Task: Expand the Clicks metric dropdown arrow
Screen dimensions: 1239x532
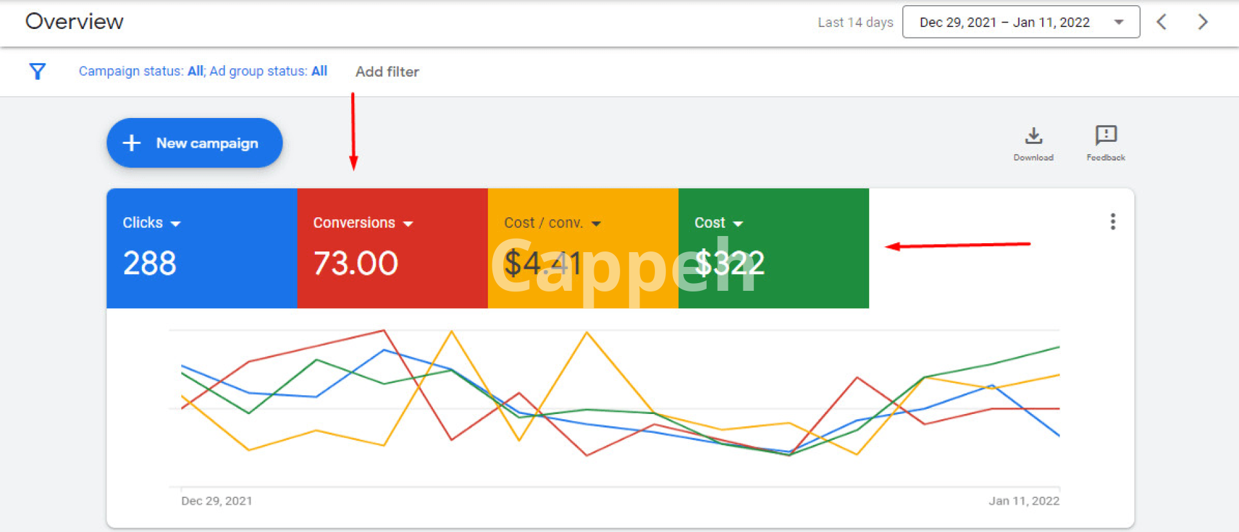Action: [176, 224]
